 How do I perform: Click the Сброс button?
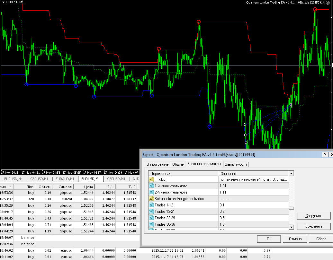tap(321, 239)
